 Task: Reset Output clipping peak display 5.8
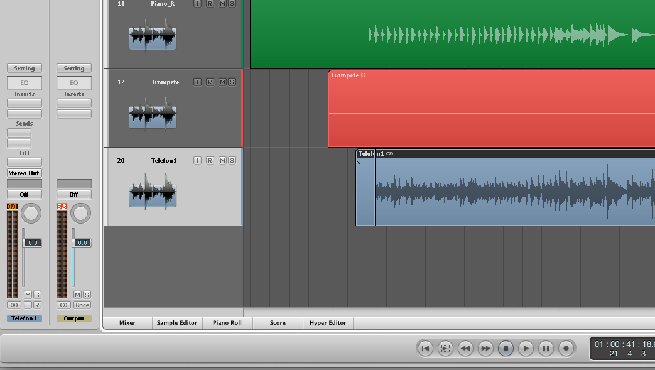click(62, 207)
